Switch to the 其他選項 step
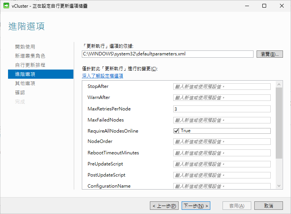 25,83
